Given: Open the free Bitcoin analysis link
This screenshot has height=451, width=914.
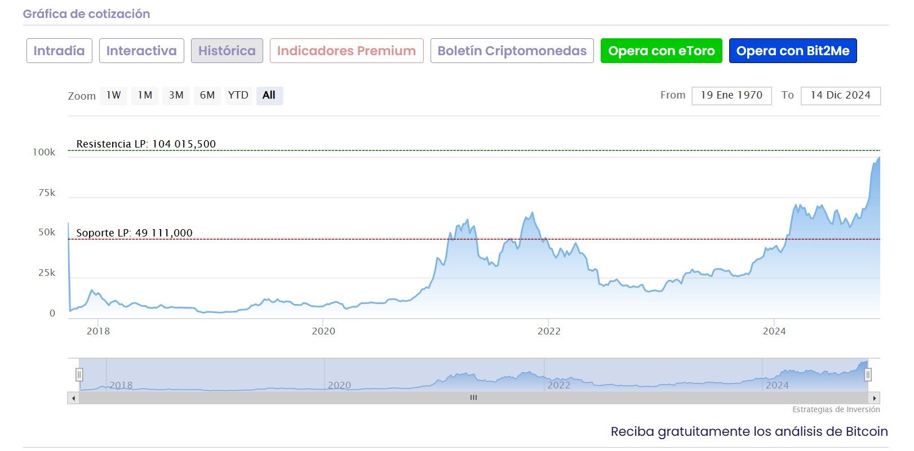Looking at the screenshot, I should (x=749, y=432).
